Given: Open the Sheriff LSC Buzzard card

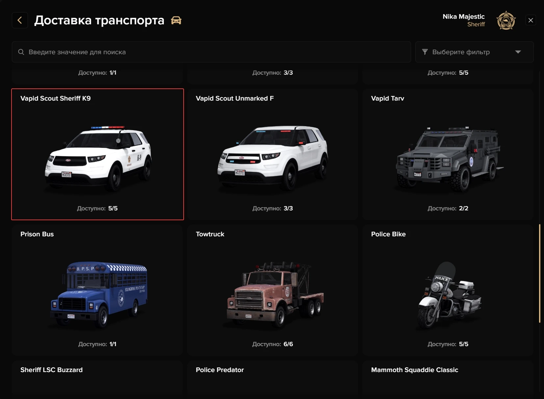Looking at the screenshot, I should [97, 378].
